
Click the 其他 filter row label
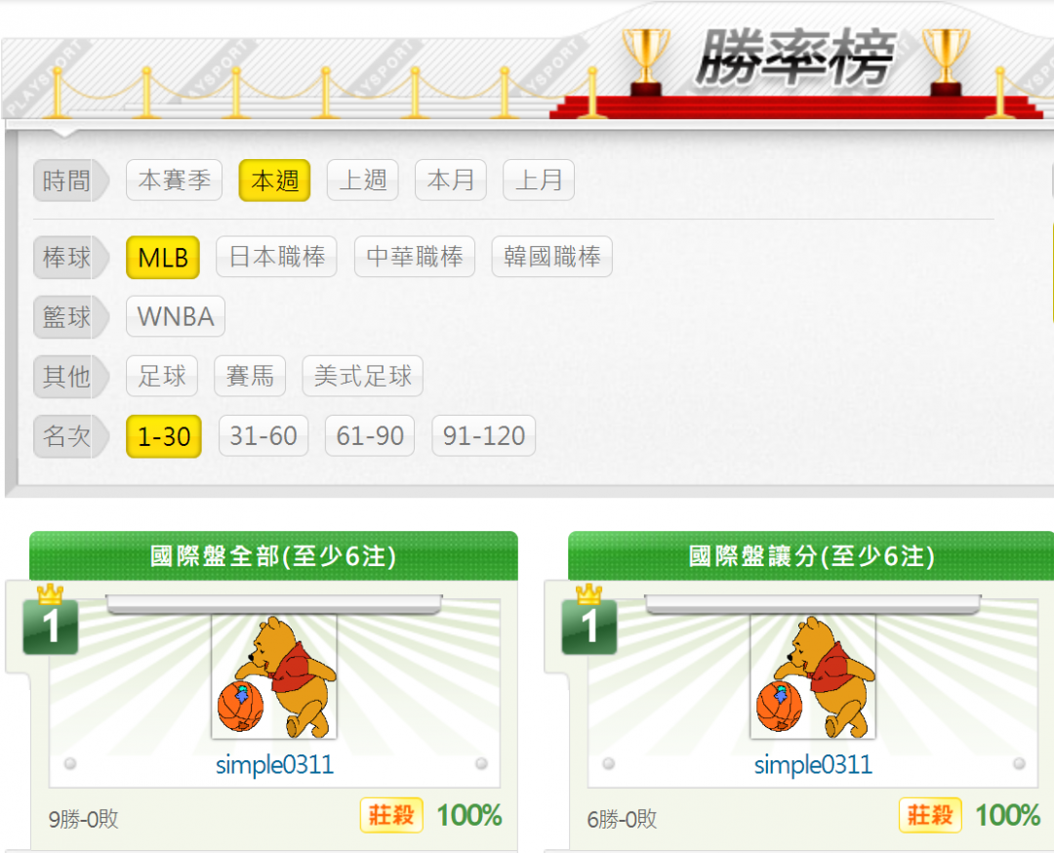(70, 377)
